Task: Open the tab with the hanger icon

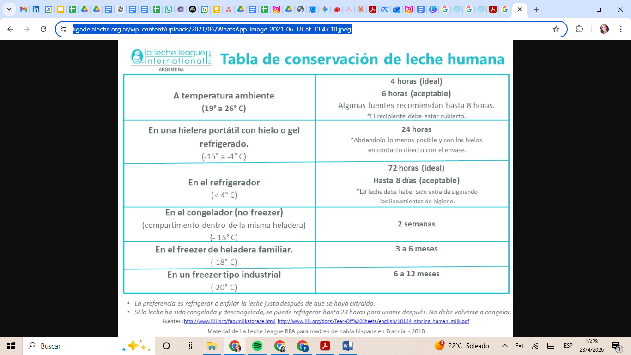Action: point(349,9)
